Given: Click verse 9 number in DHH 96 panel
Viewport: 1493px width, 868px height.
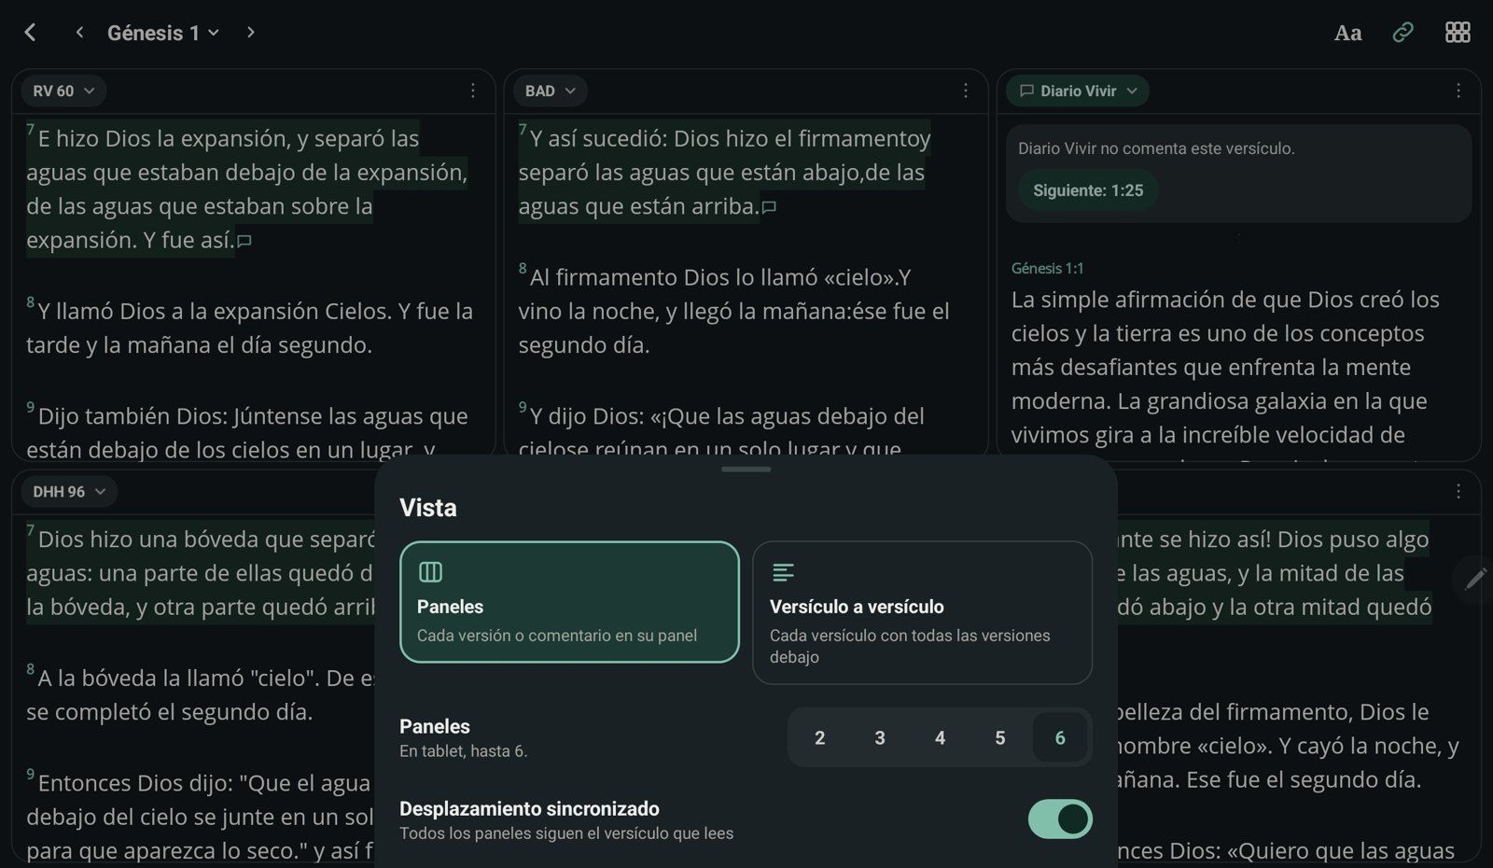Looking at the screenshot, I should coord(30,775).
